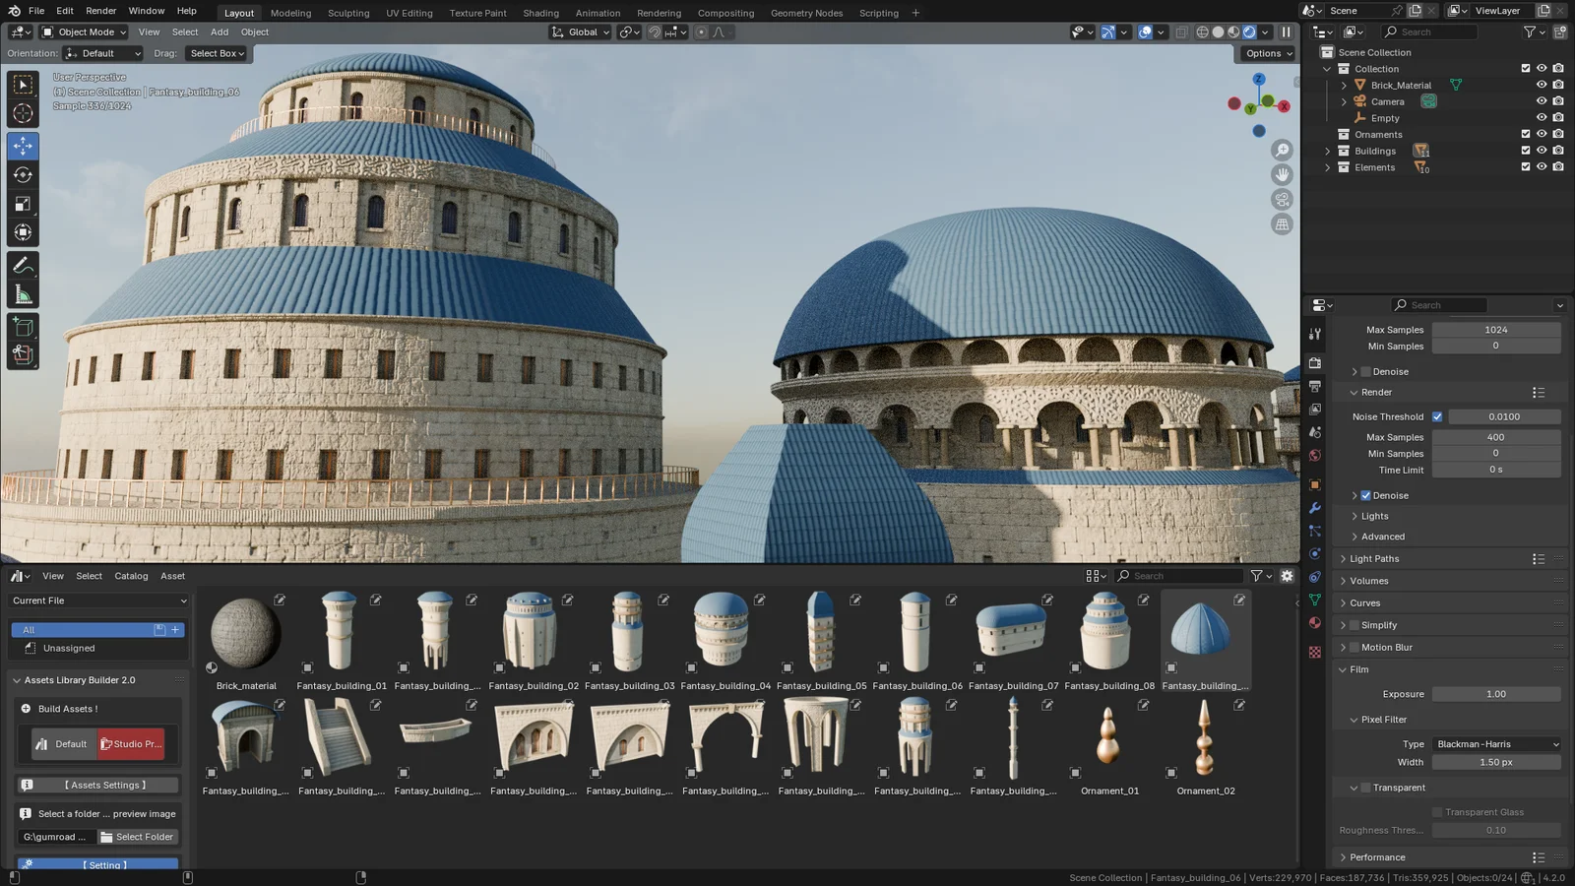Switch to the Shading workspace tab

(540, 13)
